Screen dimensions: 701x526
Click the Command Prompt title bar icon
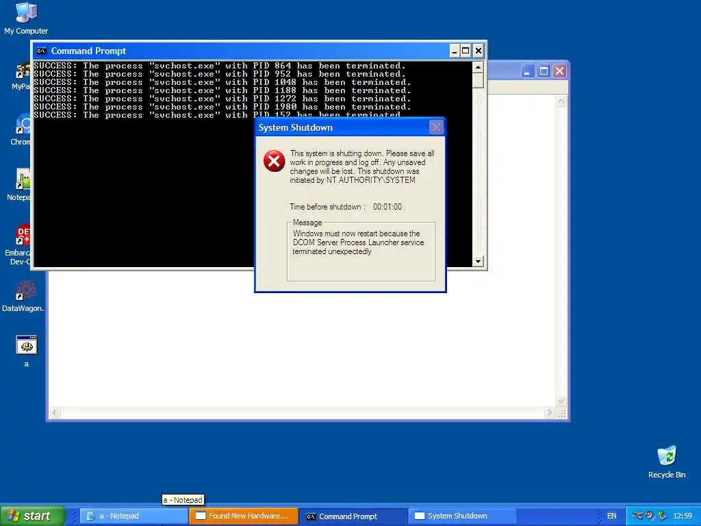pos(41,51)
